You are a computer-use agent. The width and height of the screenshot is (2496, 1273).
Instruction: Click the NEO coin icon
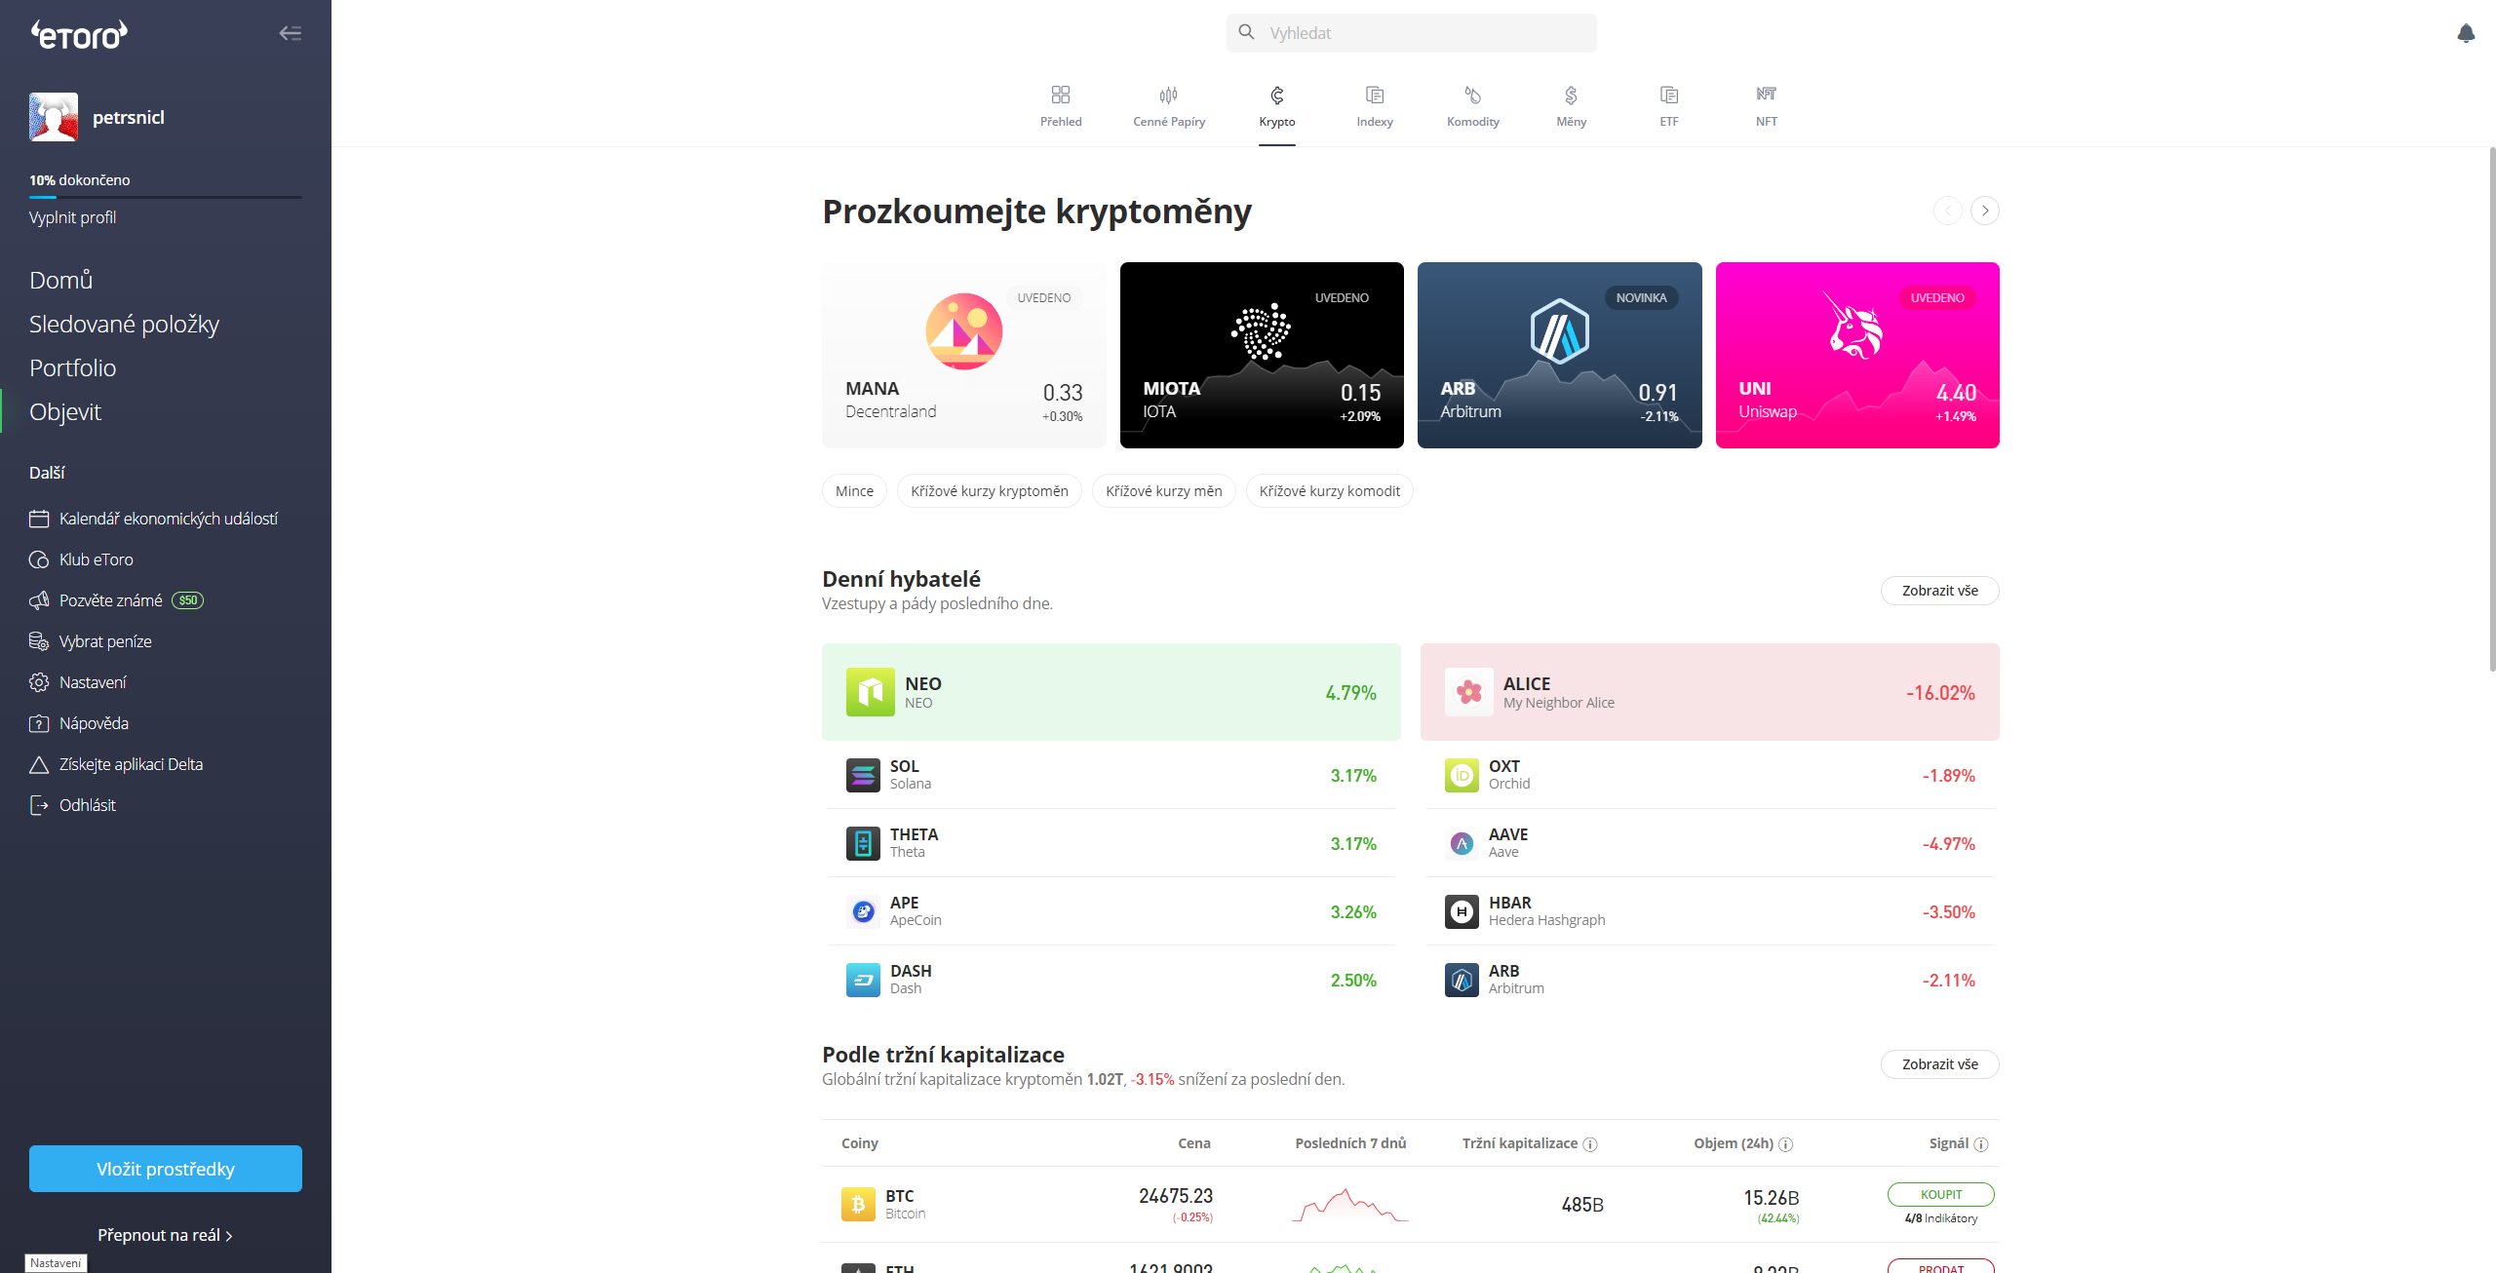[x=871, y=692]
